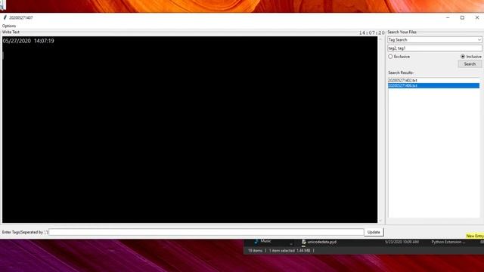Click "Python Extension" type cell in Explorer

click(x=448, y=242)
